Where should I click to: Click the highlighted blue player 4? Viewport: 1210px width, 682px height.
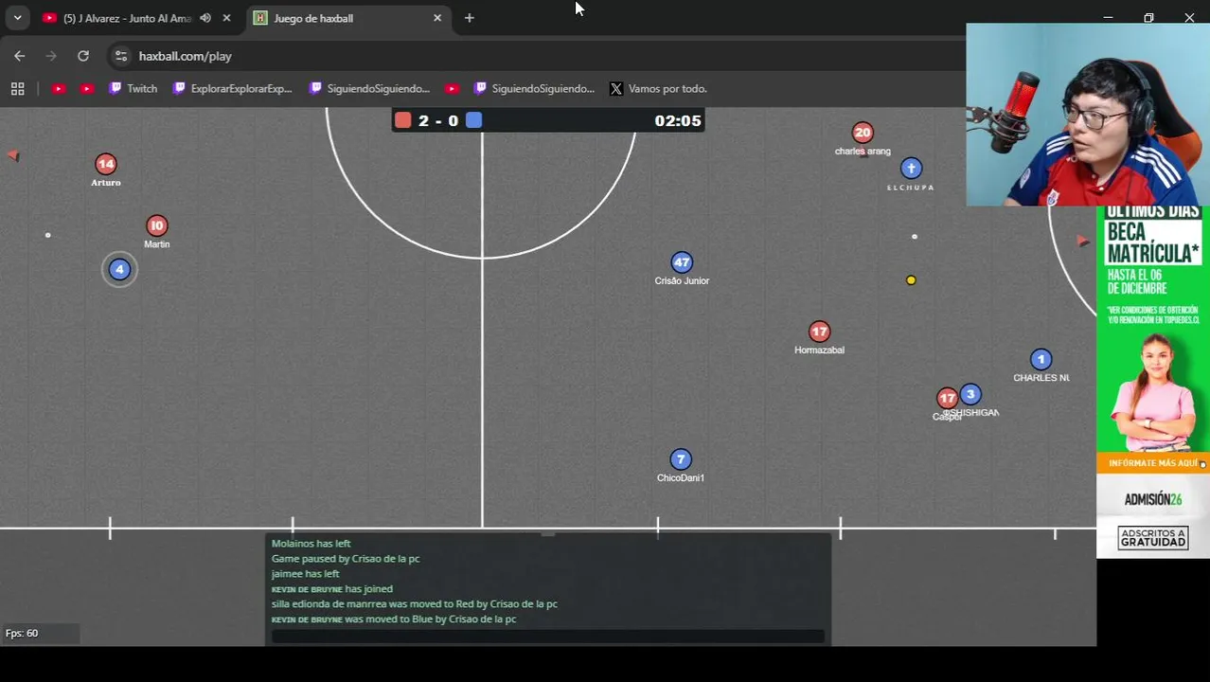[119, 269]
